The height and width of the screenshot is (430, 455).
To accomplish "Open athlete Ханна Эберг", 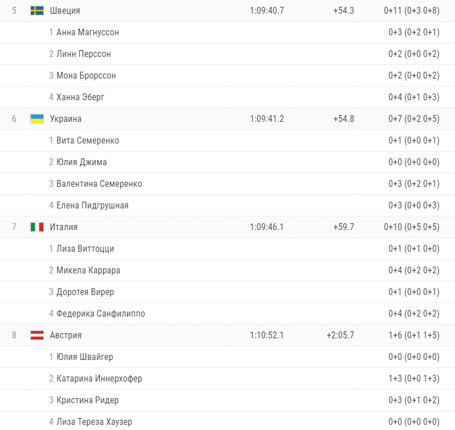I will [80, 97].
